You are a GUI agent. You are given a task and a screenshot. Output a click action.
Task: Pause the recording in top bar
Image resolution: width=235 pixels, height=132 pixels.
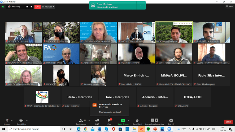tap(27, 7)
